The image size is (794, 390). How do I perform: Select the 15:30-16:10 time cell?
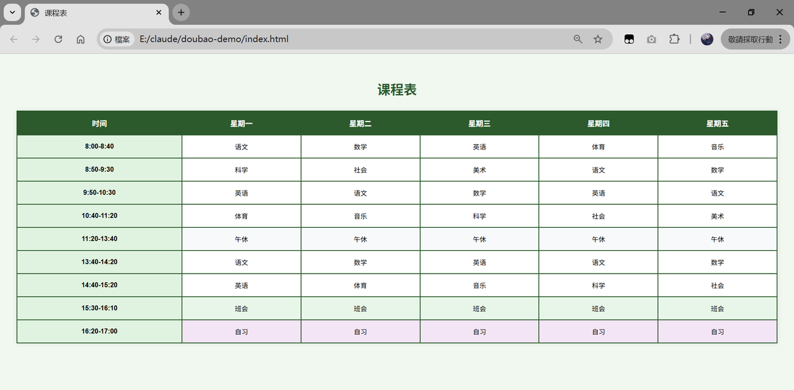coord(99,308)
